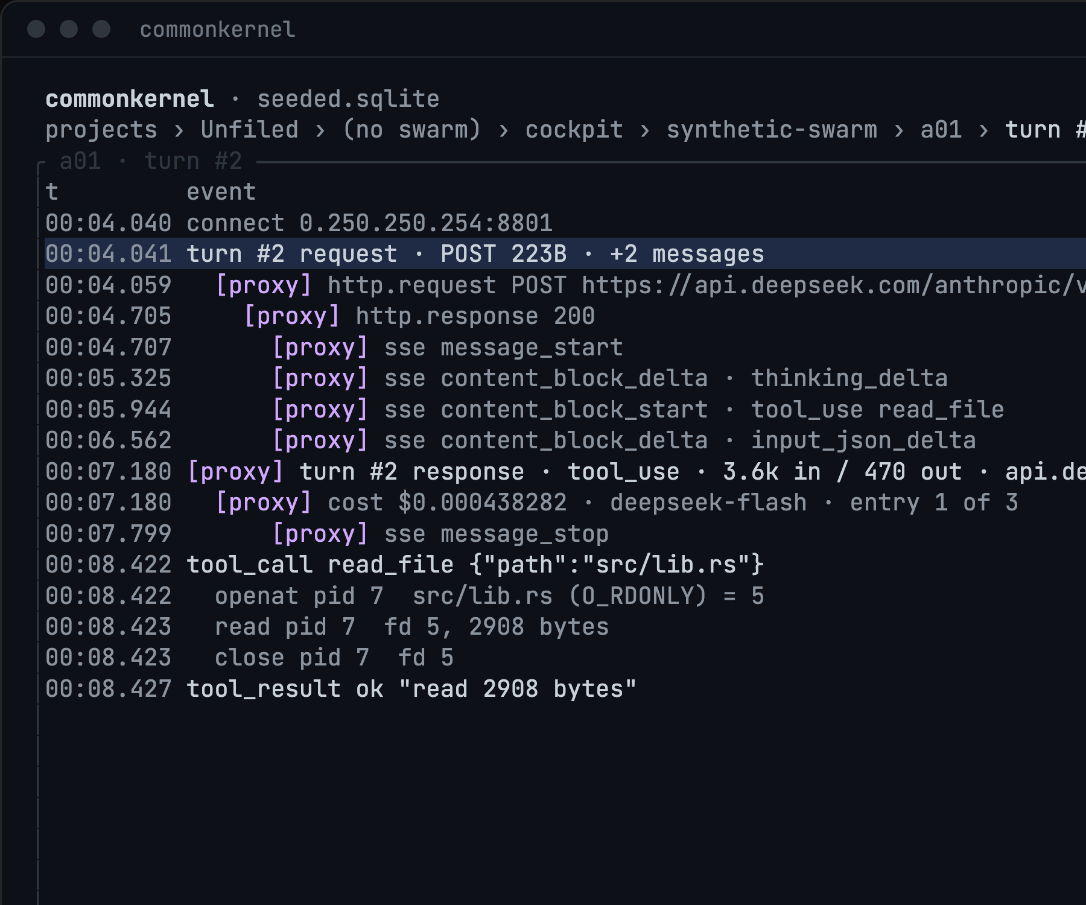
Task: Open the 'synthetic-swarm' breadcrumb
Action: (x=772, y=130)
